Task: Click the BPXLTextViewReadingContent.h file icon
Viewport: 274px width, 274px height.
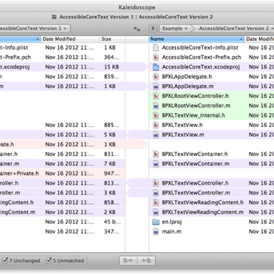Action: tap(155, 203)
